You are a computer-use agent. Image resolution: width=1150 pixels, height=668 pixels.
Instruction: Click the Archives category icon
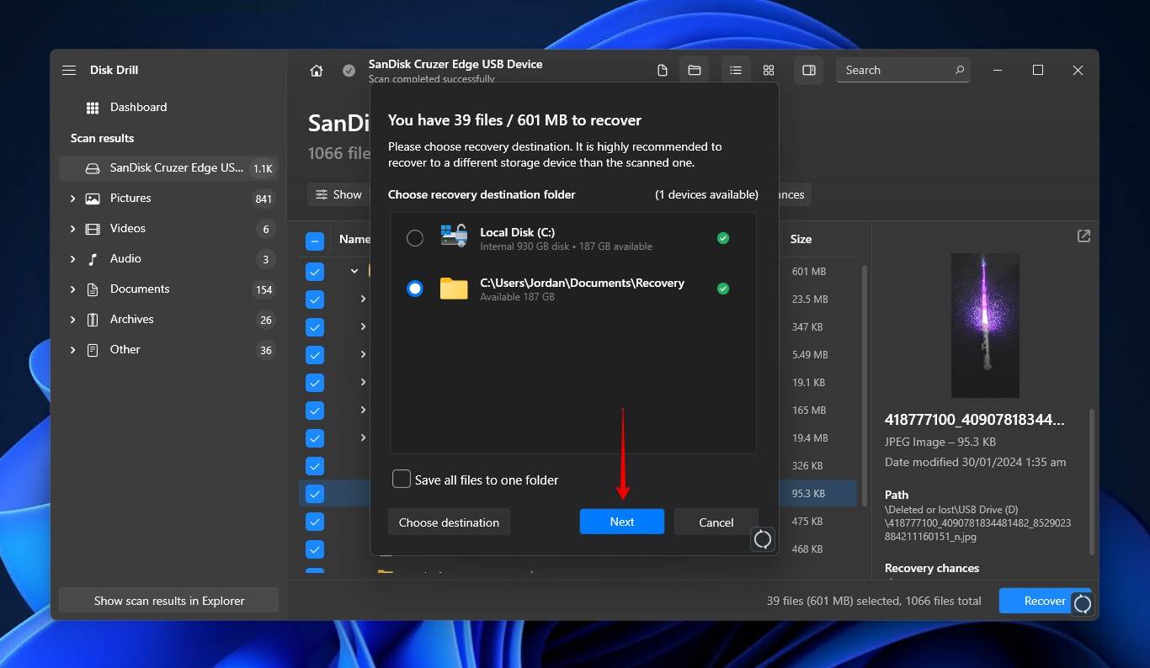click(93, 320)
